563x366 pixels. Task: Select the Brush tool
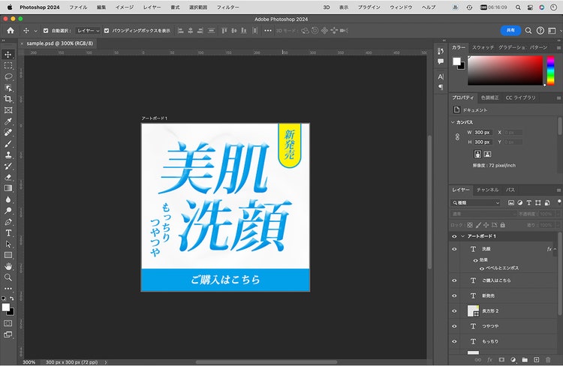[x=8, y=143]
